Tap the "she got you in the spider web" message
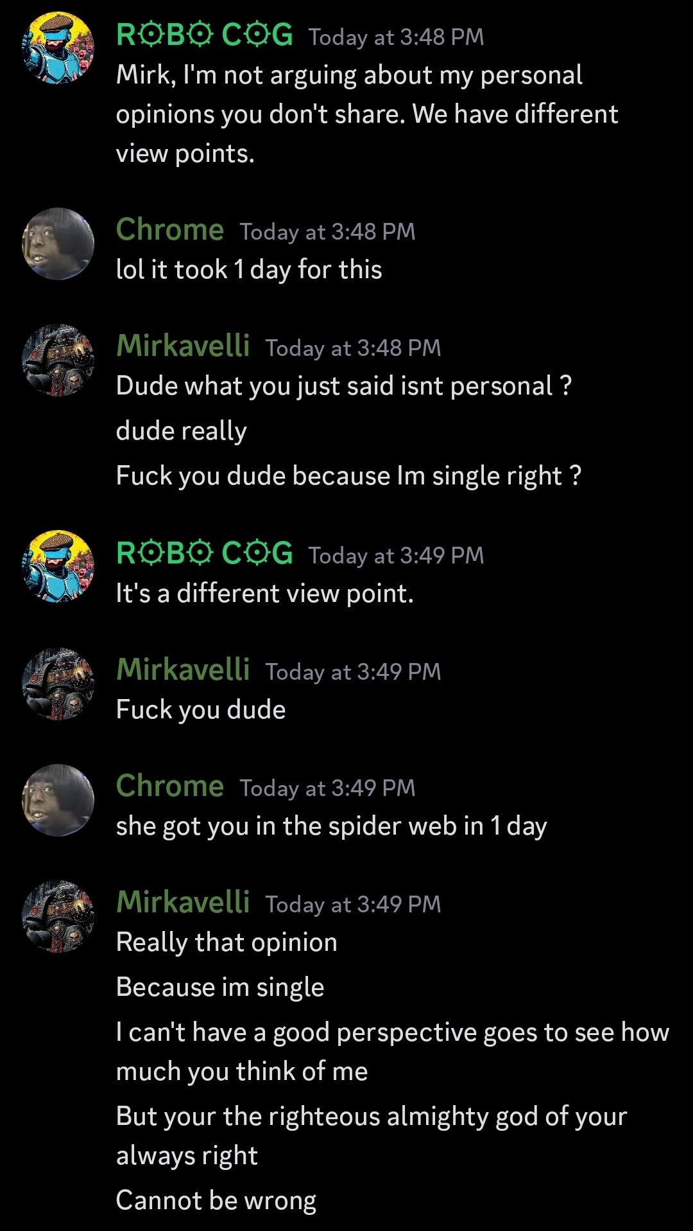Viewport: 693px width, 1231px height. pos(331,826)
